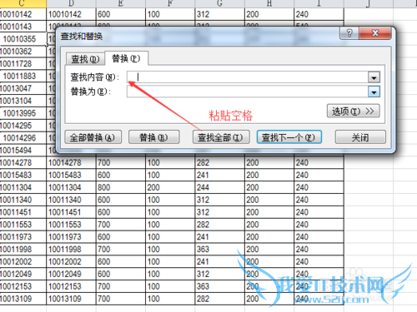Select the 282 cell in the 10011553 row
The height and width of the screenshot is (312, 417).
pos(220,225)
